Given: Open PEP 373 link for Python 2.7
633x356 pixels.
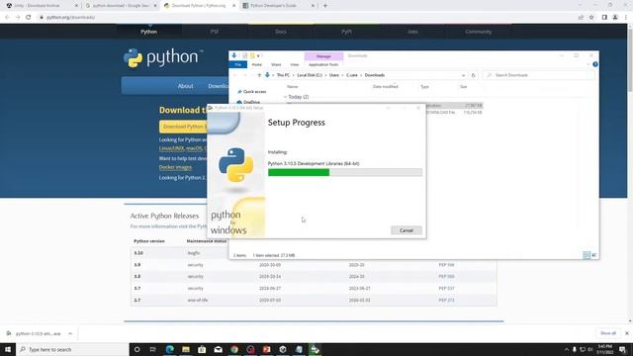Looking at the screenshot, I should pos(446,300).
